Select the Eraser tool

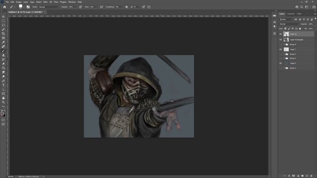point(3,64)
